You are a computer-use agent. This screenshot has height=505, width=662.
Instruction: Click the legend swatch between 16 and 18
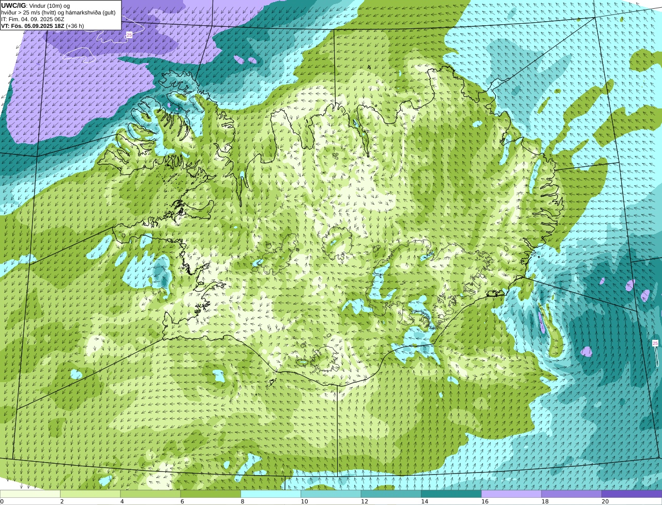[511, 494]
